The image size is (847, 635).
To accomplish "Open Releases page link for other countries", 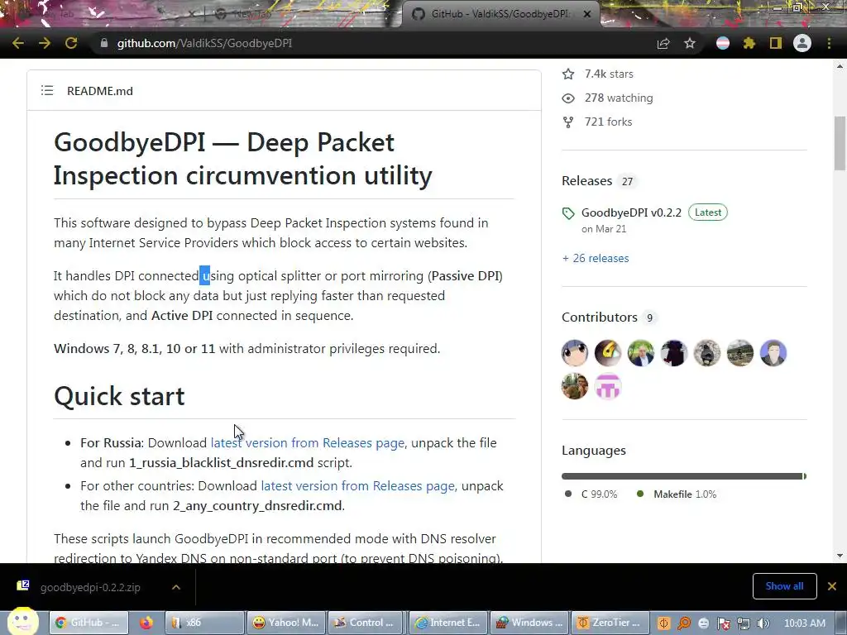I will coord(357,486).
